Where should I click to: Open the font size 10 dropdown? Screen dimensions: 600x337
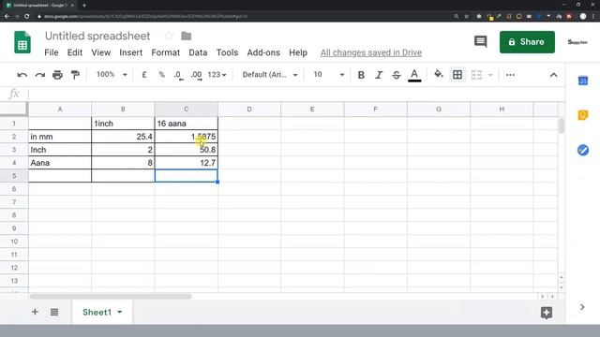329,75
